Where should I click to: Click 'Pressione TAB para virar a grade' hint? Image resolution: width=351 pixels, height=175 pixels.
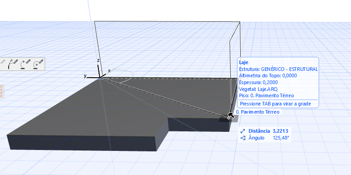click(275, 104)
